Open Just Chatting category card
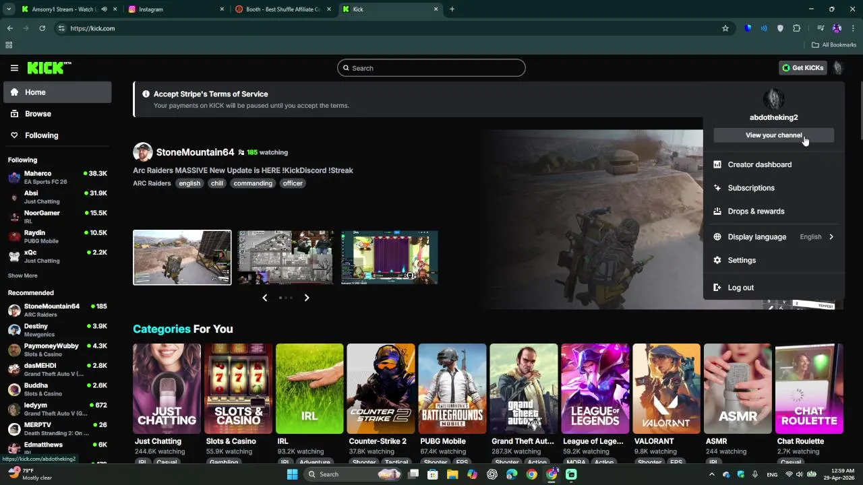This screenshot has width=863, height=485. pyautogui.click(x=167, y=389)
